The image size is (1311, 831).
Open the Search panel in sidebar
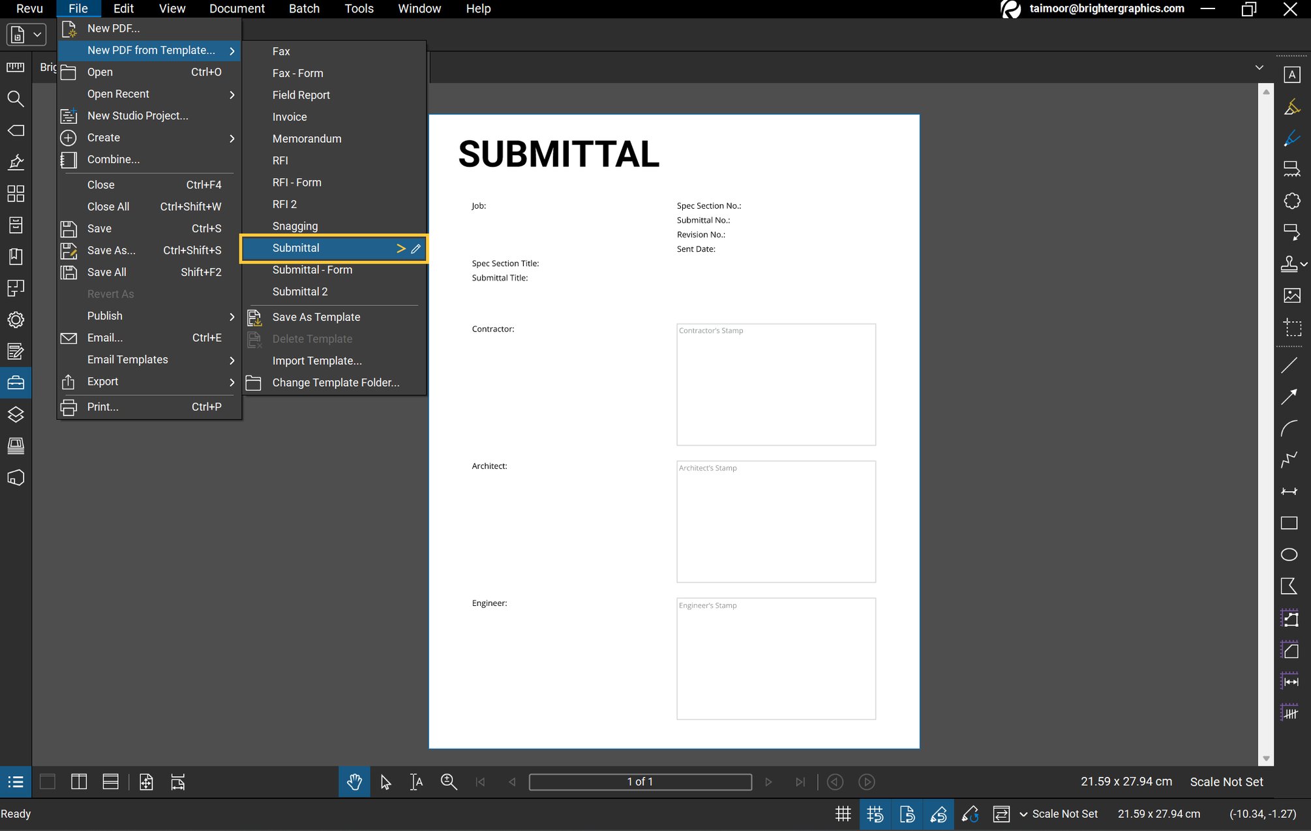pyautogui.click(x=16, y=99)
